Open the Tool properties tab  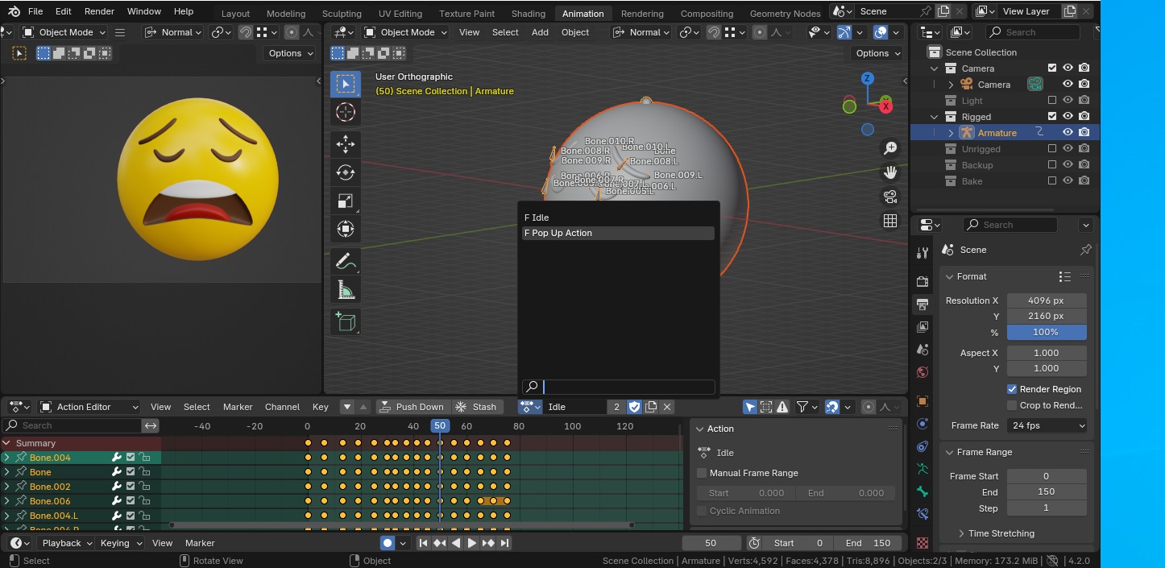(x=922, y=253)
